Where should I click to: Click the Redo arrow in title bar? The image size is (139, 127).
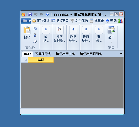pyautogui.click(x=42, y=14)
